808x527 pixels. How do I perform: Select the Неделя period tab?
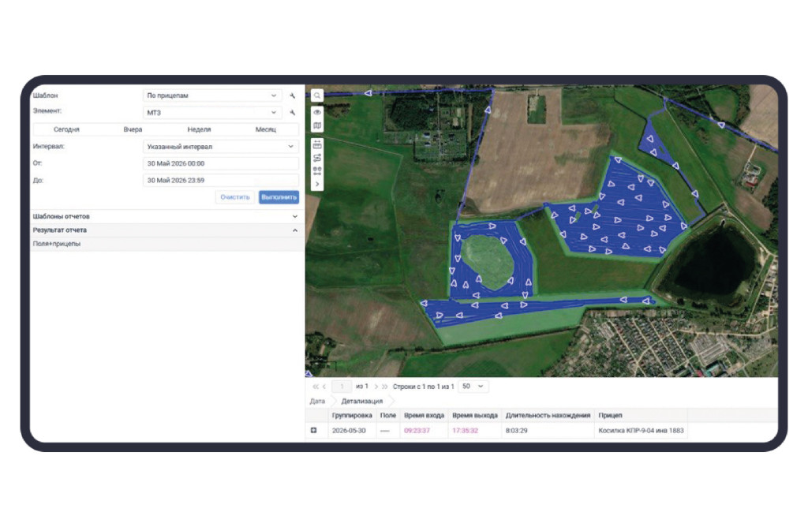[199, 129]
